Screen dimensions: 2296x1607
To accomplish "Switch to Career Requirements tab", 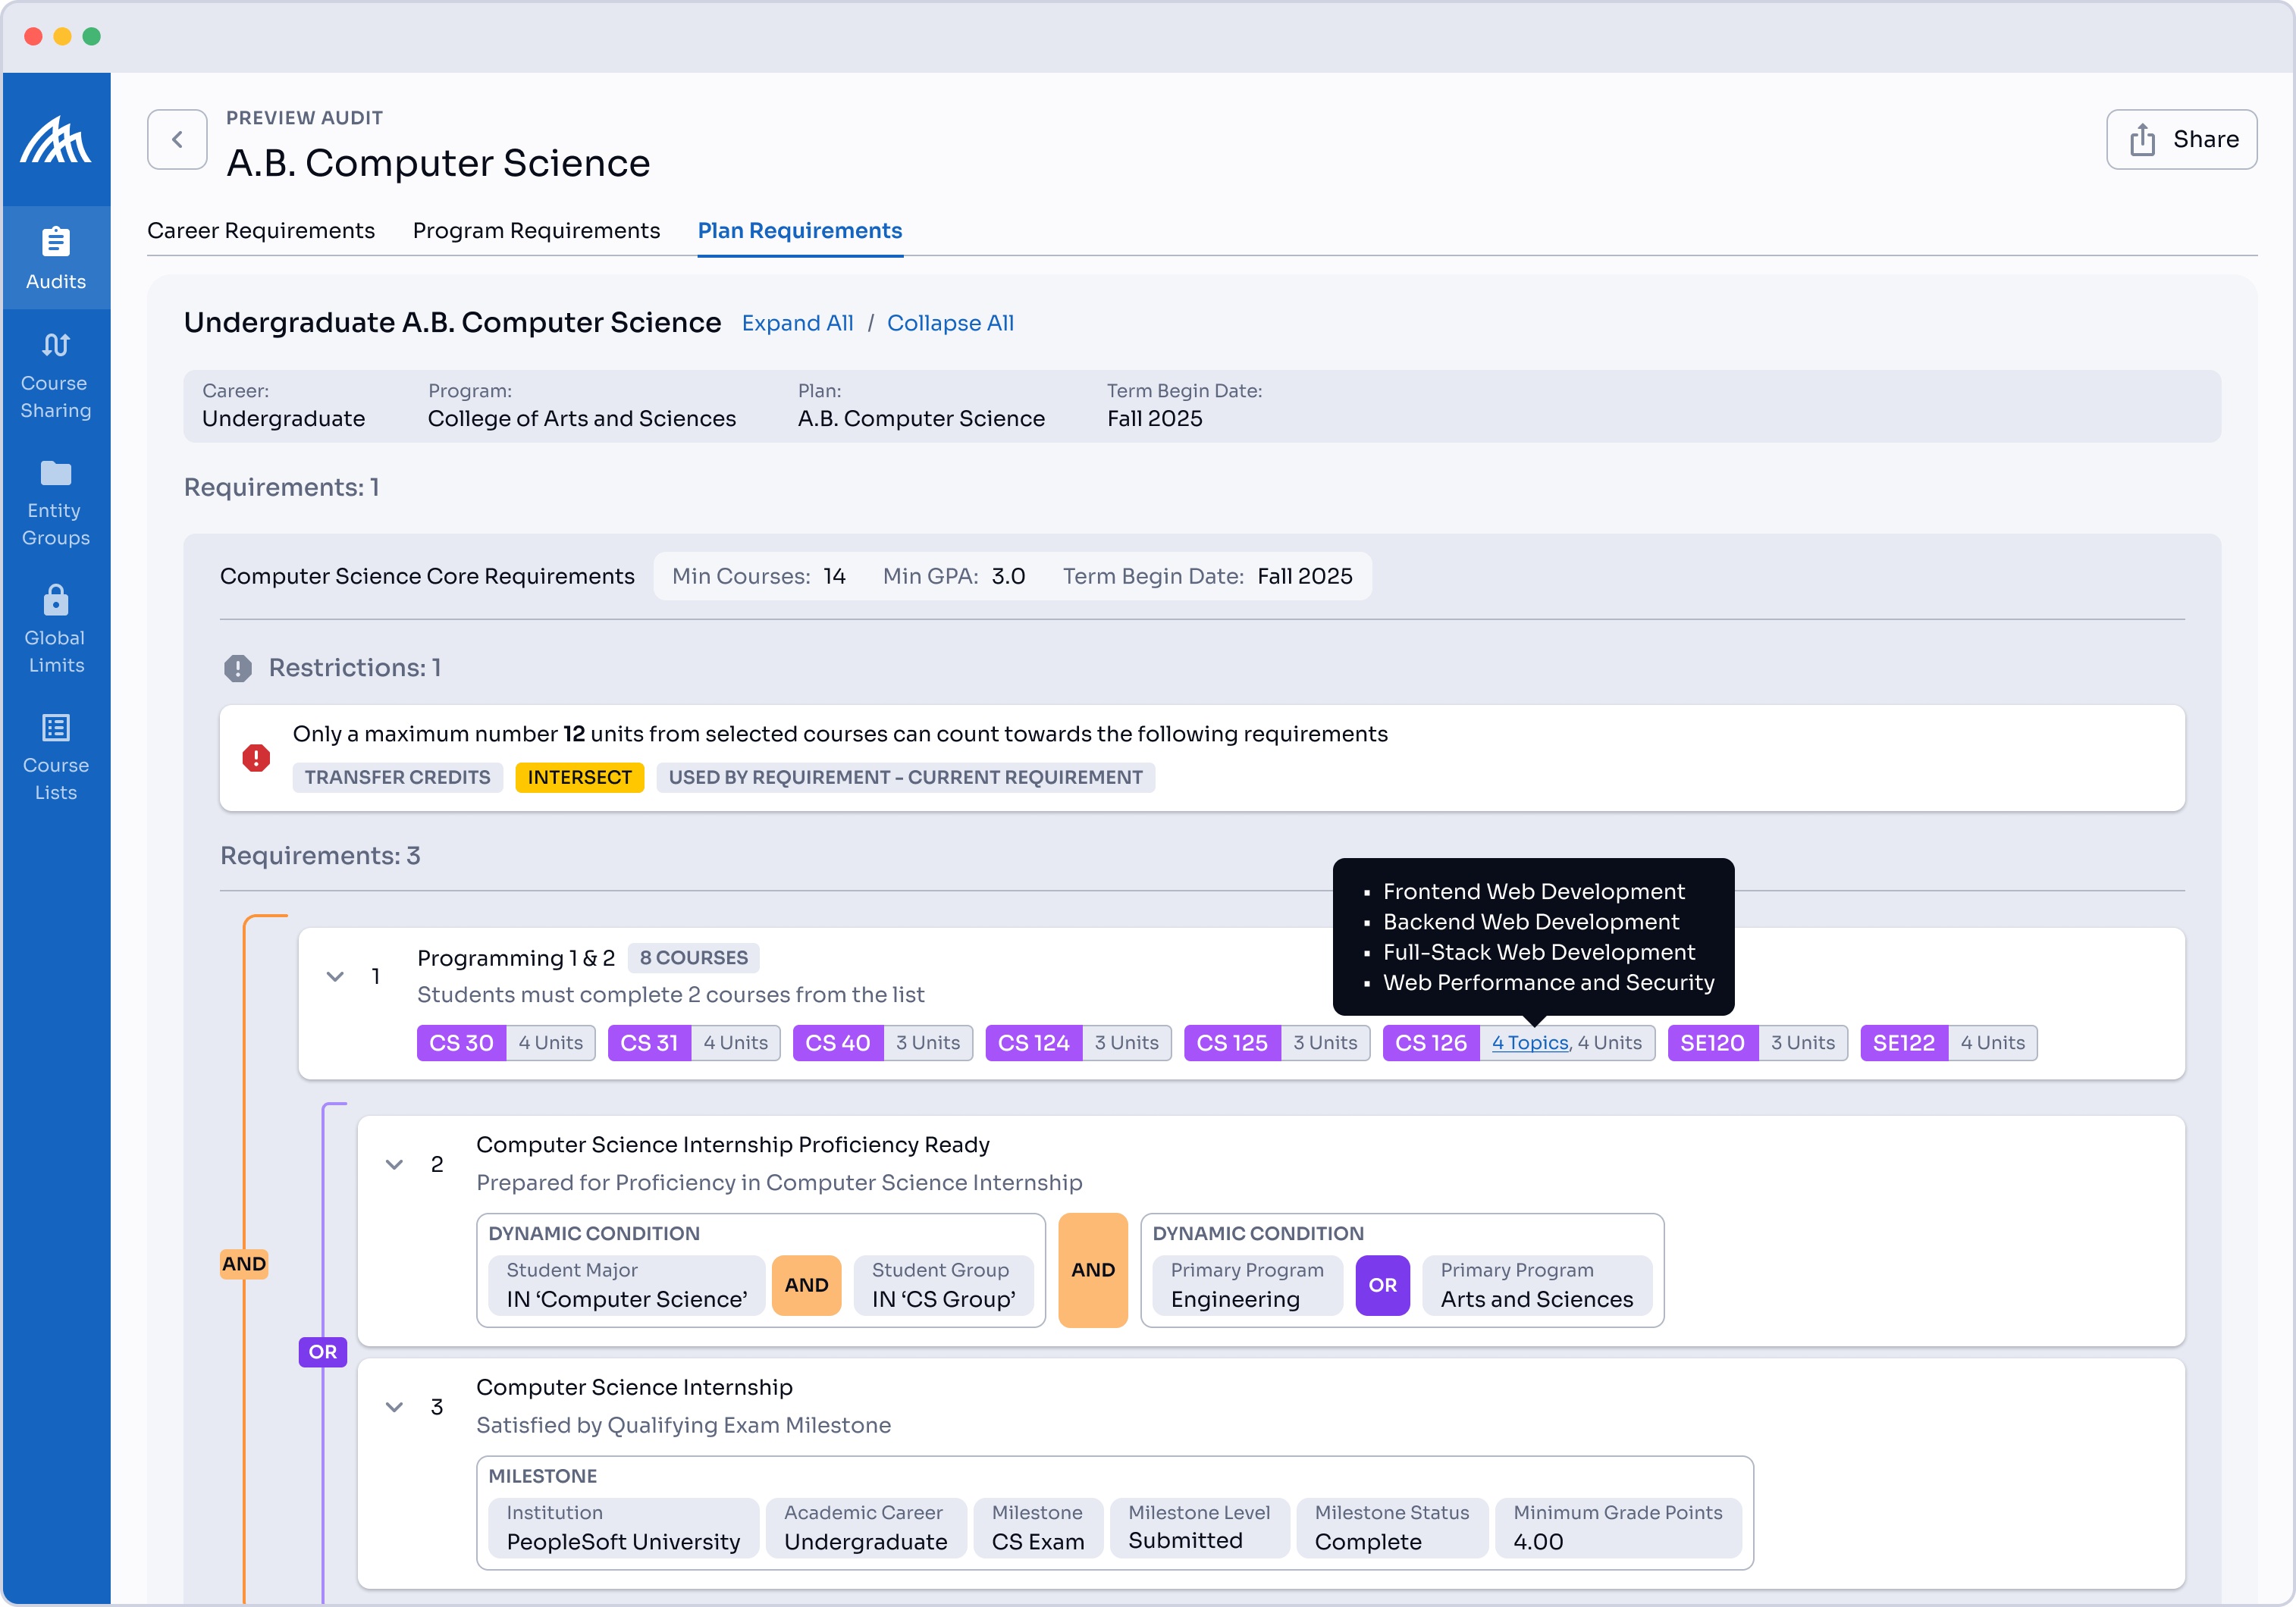I will [261, 231].
